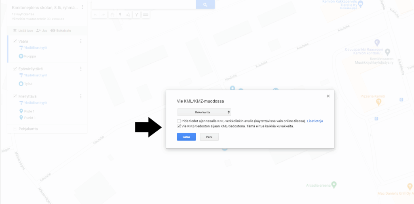Toggle the Vaara layer checkbox
The width and height of the screenshot is (414, 204).
pyautogui.click(x=15, y=41)
